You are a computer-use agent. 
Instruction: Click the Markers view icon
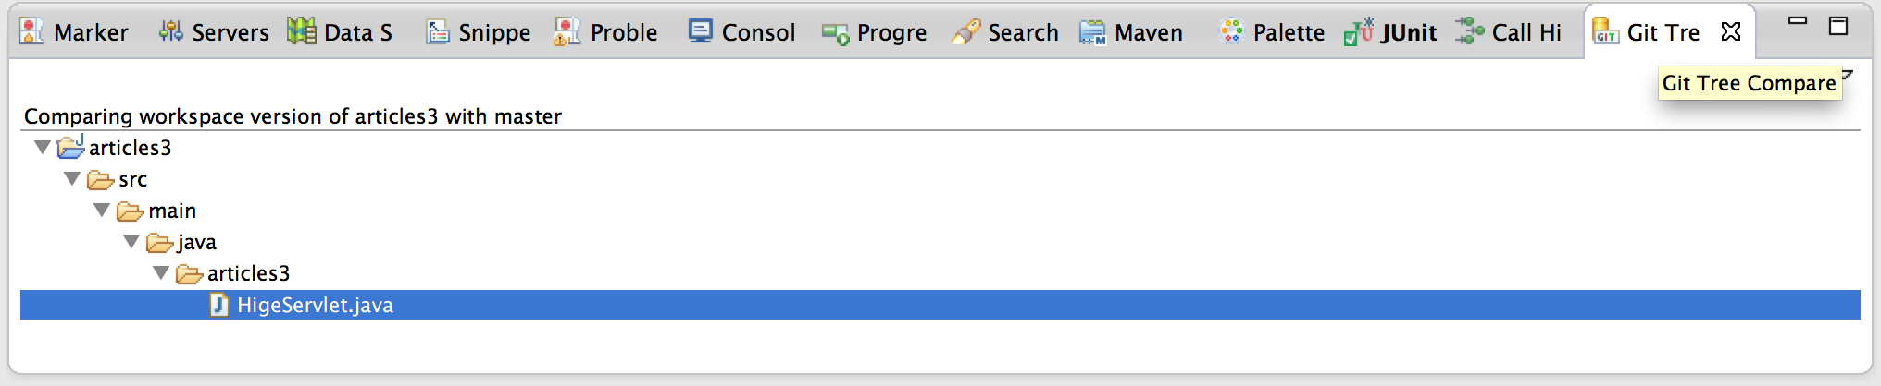[31, 31]
